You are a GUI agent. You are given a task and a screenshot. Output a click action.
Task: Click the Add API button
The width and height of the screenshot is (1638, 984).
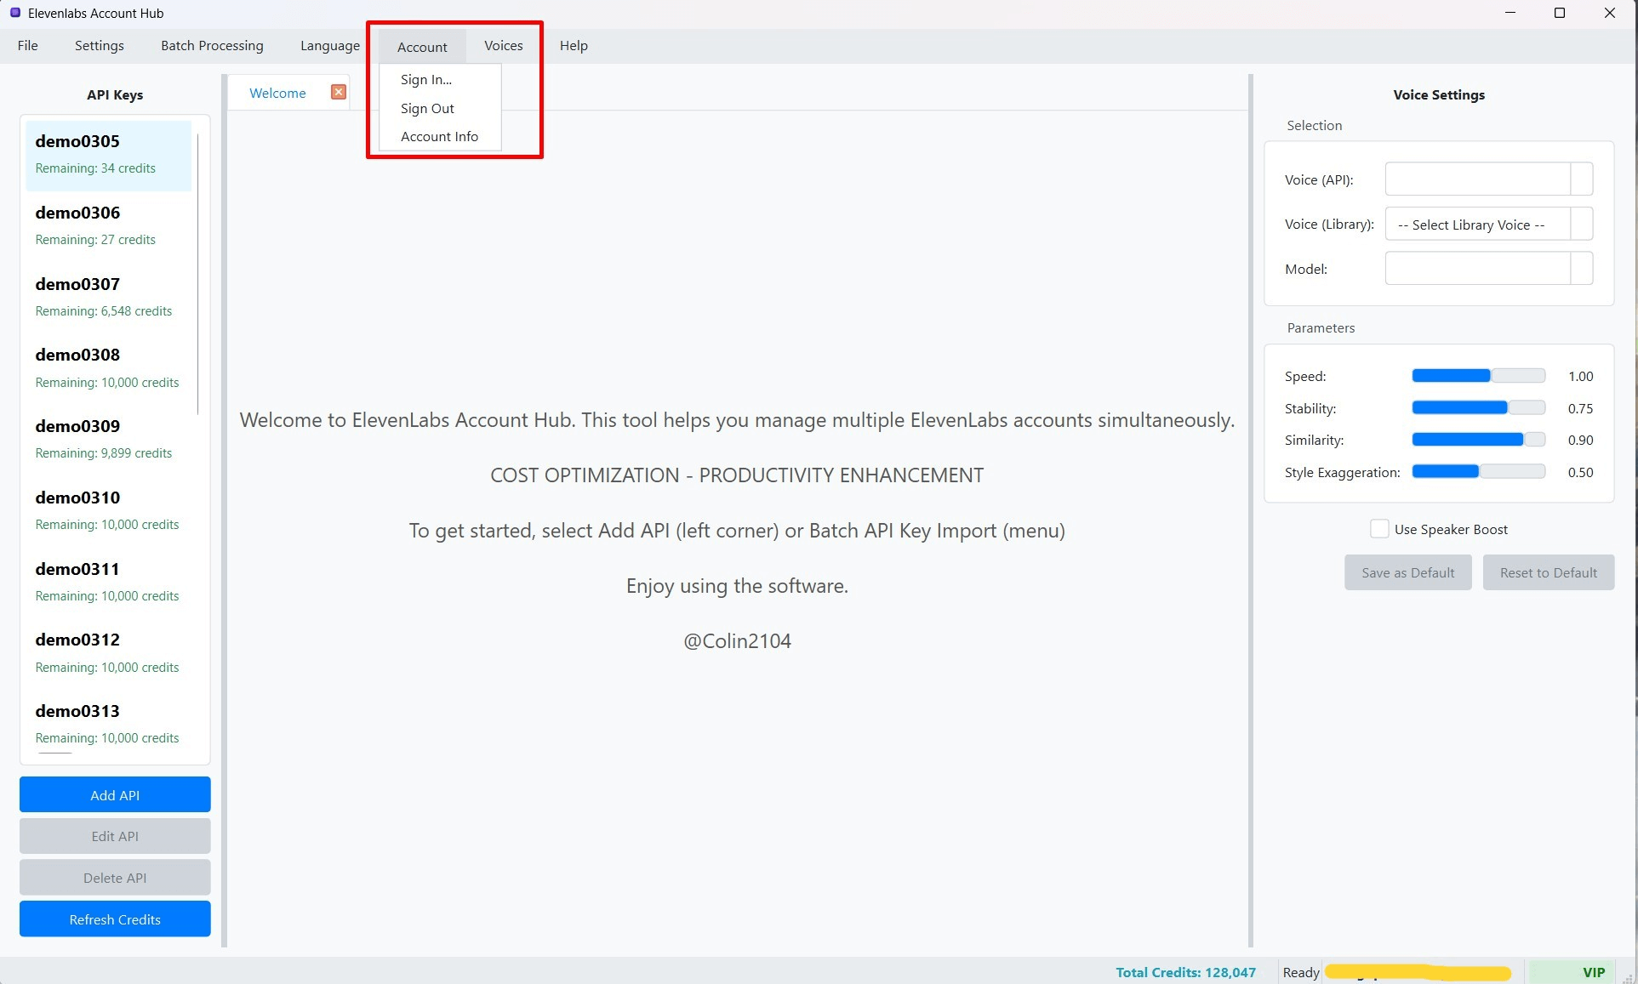point(115,794)
